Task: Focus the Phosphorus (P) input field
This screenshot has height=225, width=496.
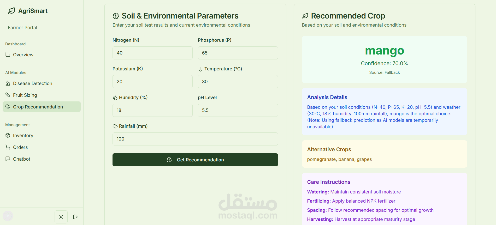Action: coord(238,53)
